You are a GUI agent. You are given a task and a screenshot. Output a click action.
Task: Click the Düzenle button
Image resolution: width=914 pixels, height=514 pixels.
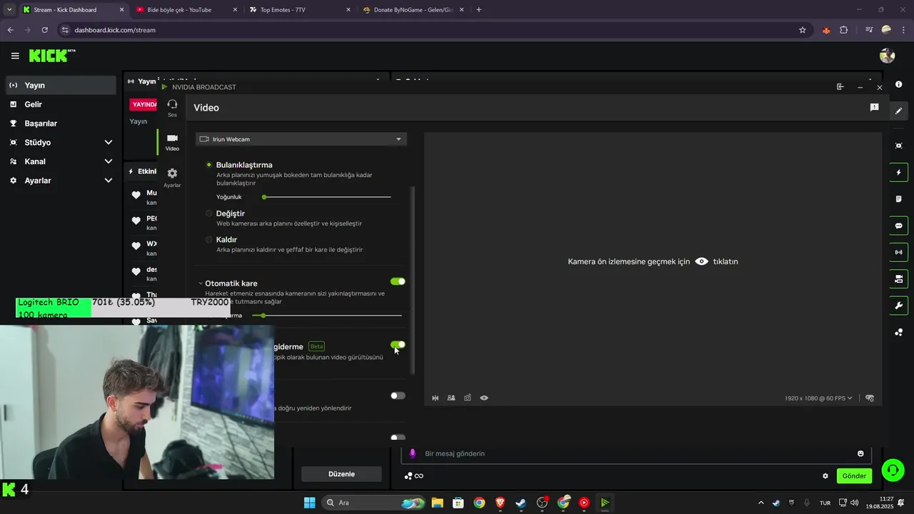(341, 474)
